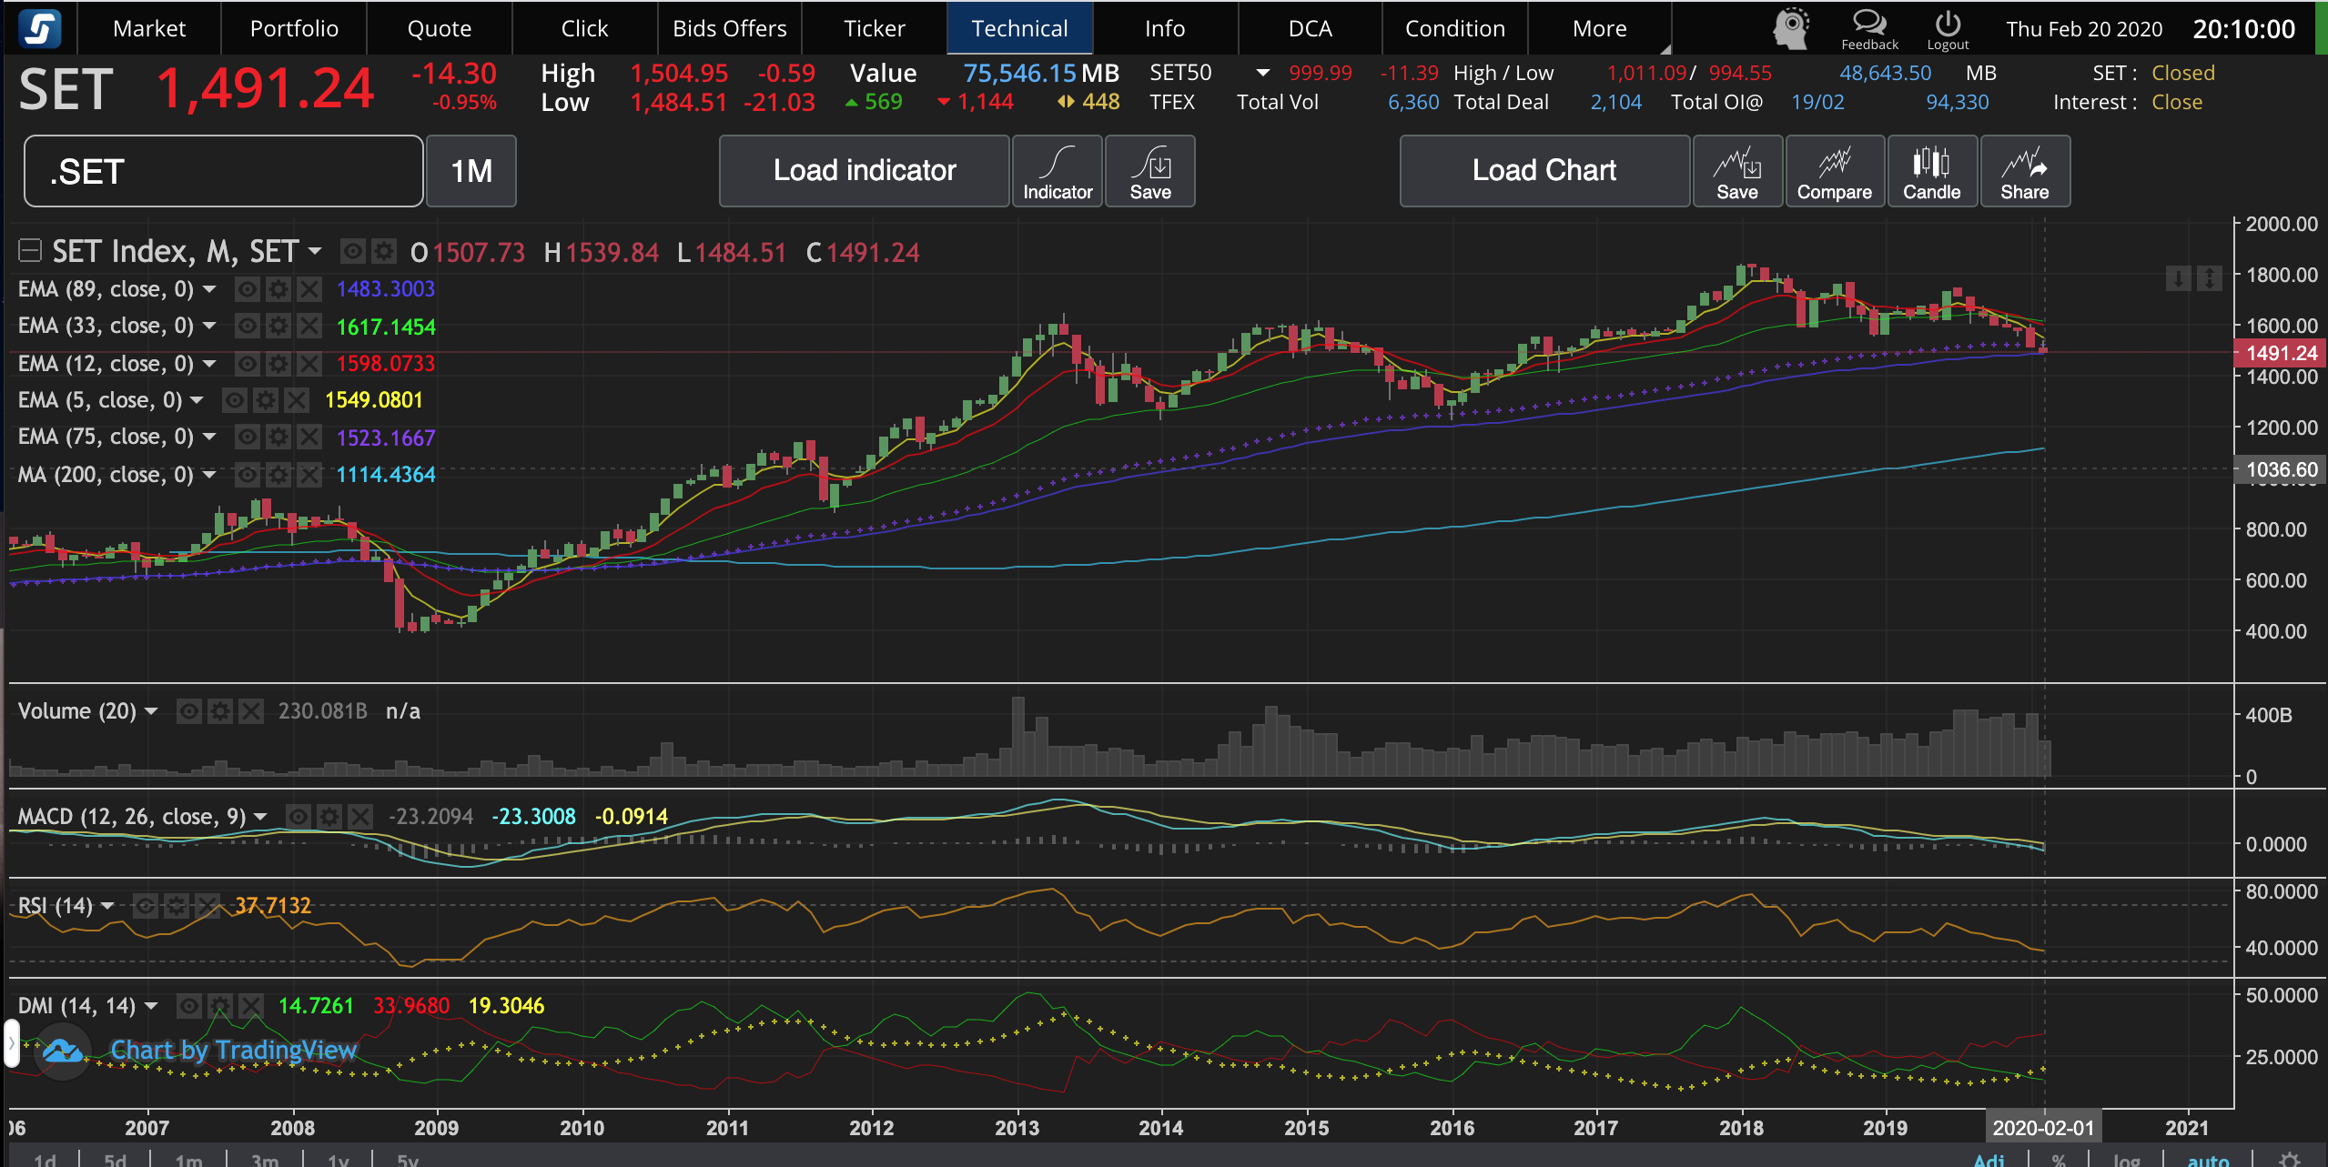Open the Bids Offers tab
2328x1167 pixels.
[x=729, y=28]
